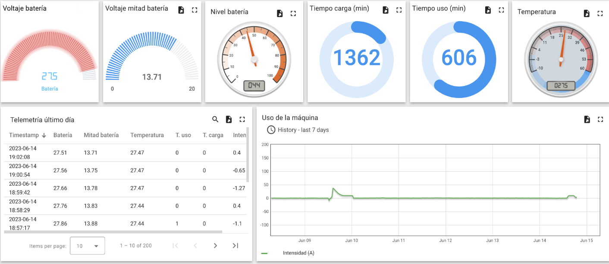The height and width of the screenshot is (264, 609).
Task: Fullscreen the Voltaje mitad batería widget
Action: 195,9
